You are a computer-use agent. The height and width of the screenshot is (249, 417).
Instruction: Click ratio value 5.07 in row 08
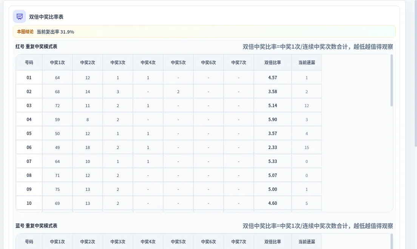point(273,175)
